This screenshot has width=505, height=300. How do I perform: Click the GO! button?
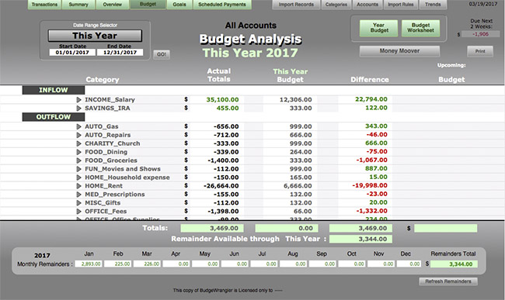tap(162, 54)
